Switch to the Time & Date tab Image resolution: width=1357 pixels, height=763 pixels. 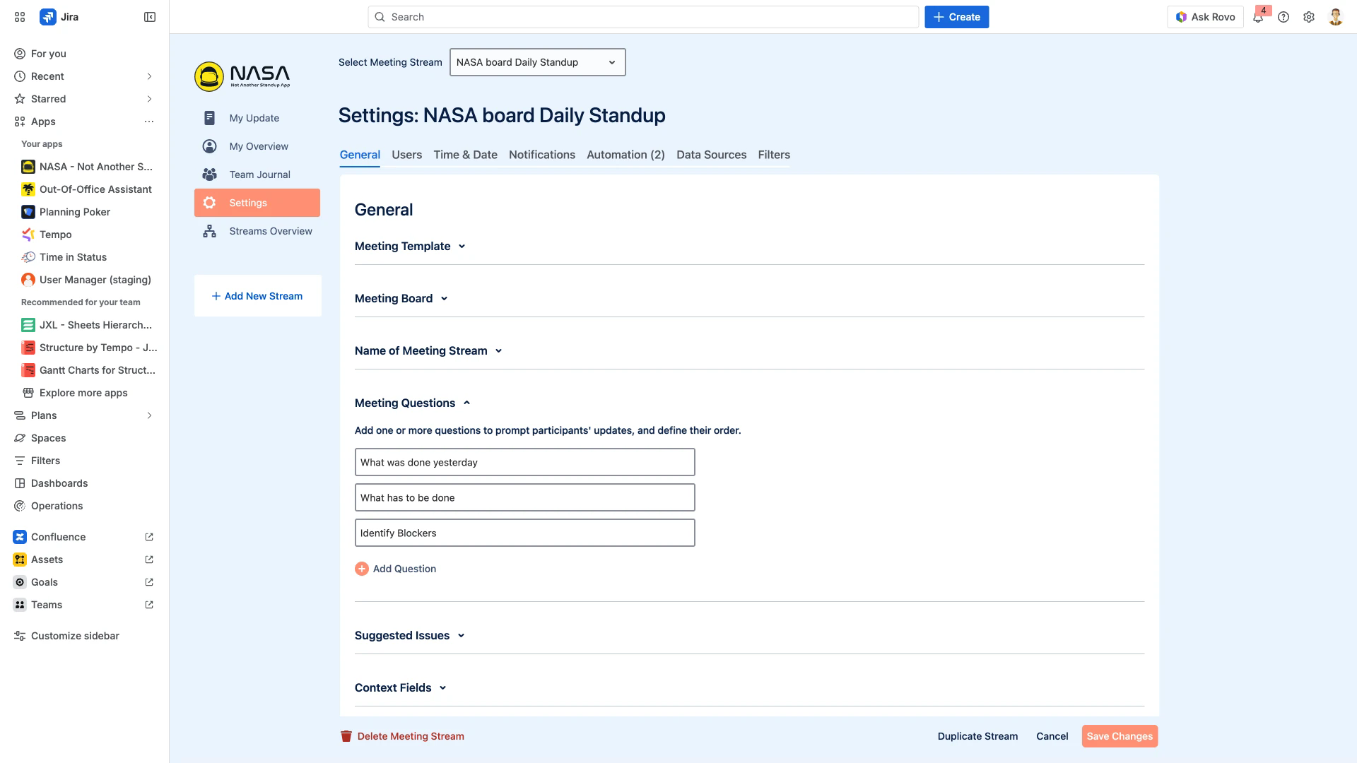tap(465, 155)
